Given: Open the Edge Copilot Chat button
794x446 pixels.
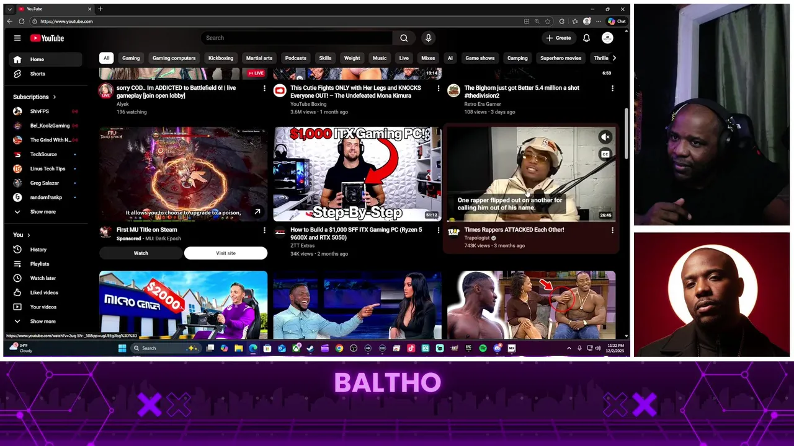Looking at the screenshot, I should point(617,21).
